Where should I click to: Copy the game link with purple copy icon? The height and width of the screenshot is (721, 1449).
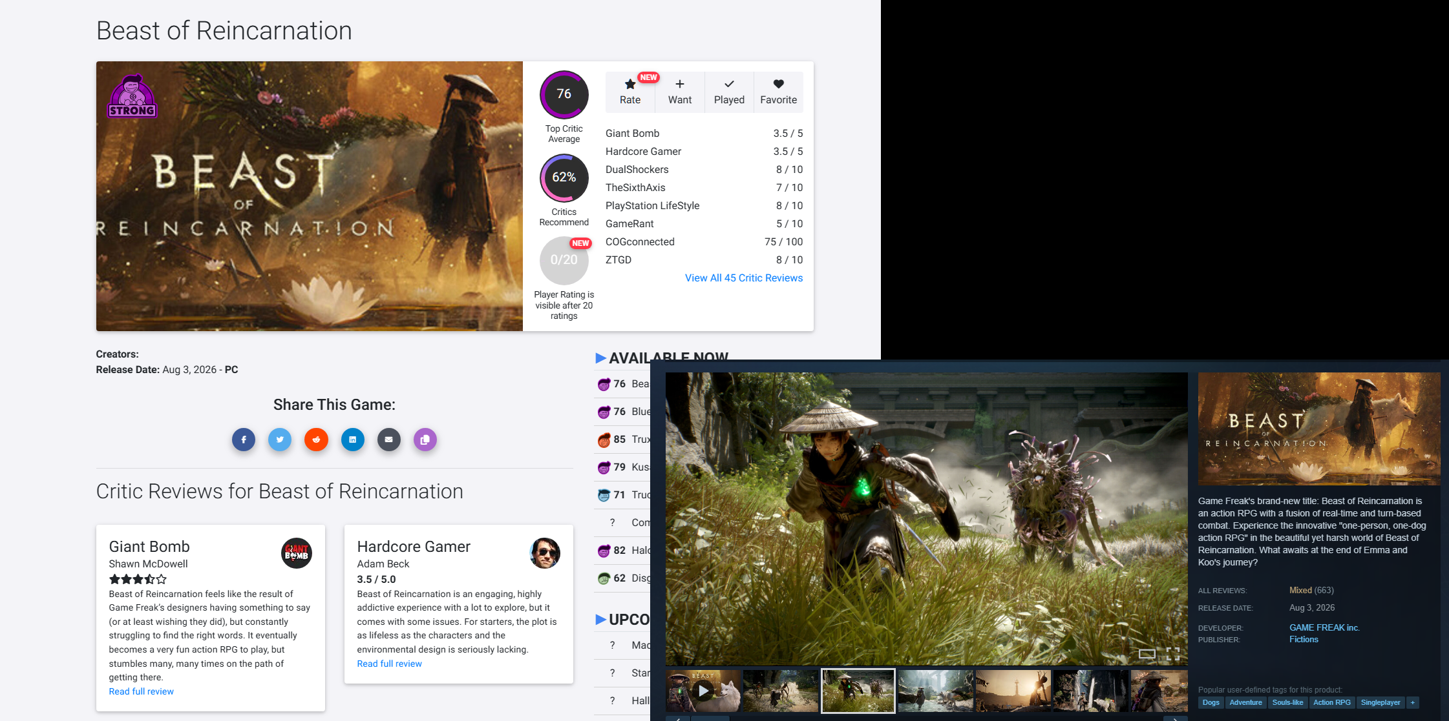425,440
